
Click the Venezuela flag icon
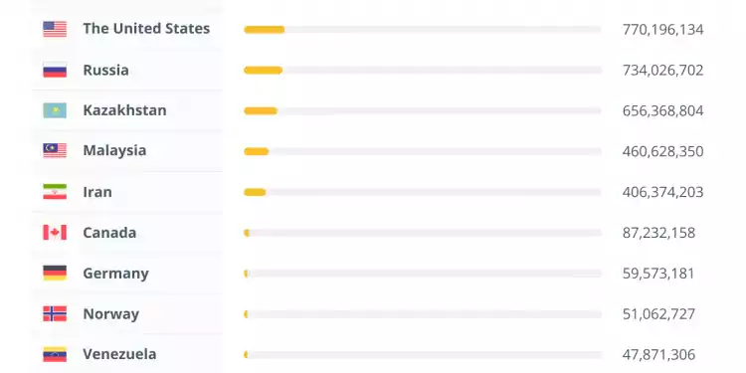tap(55, 354)
